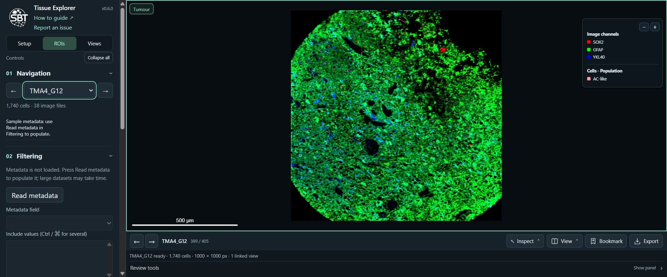Viewport: 667px width, 277px height.
Task: Click the red SOX2 channel swatch
Action: click(x=589, y=42)
